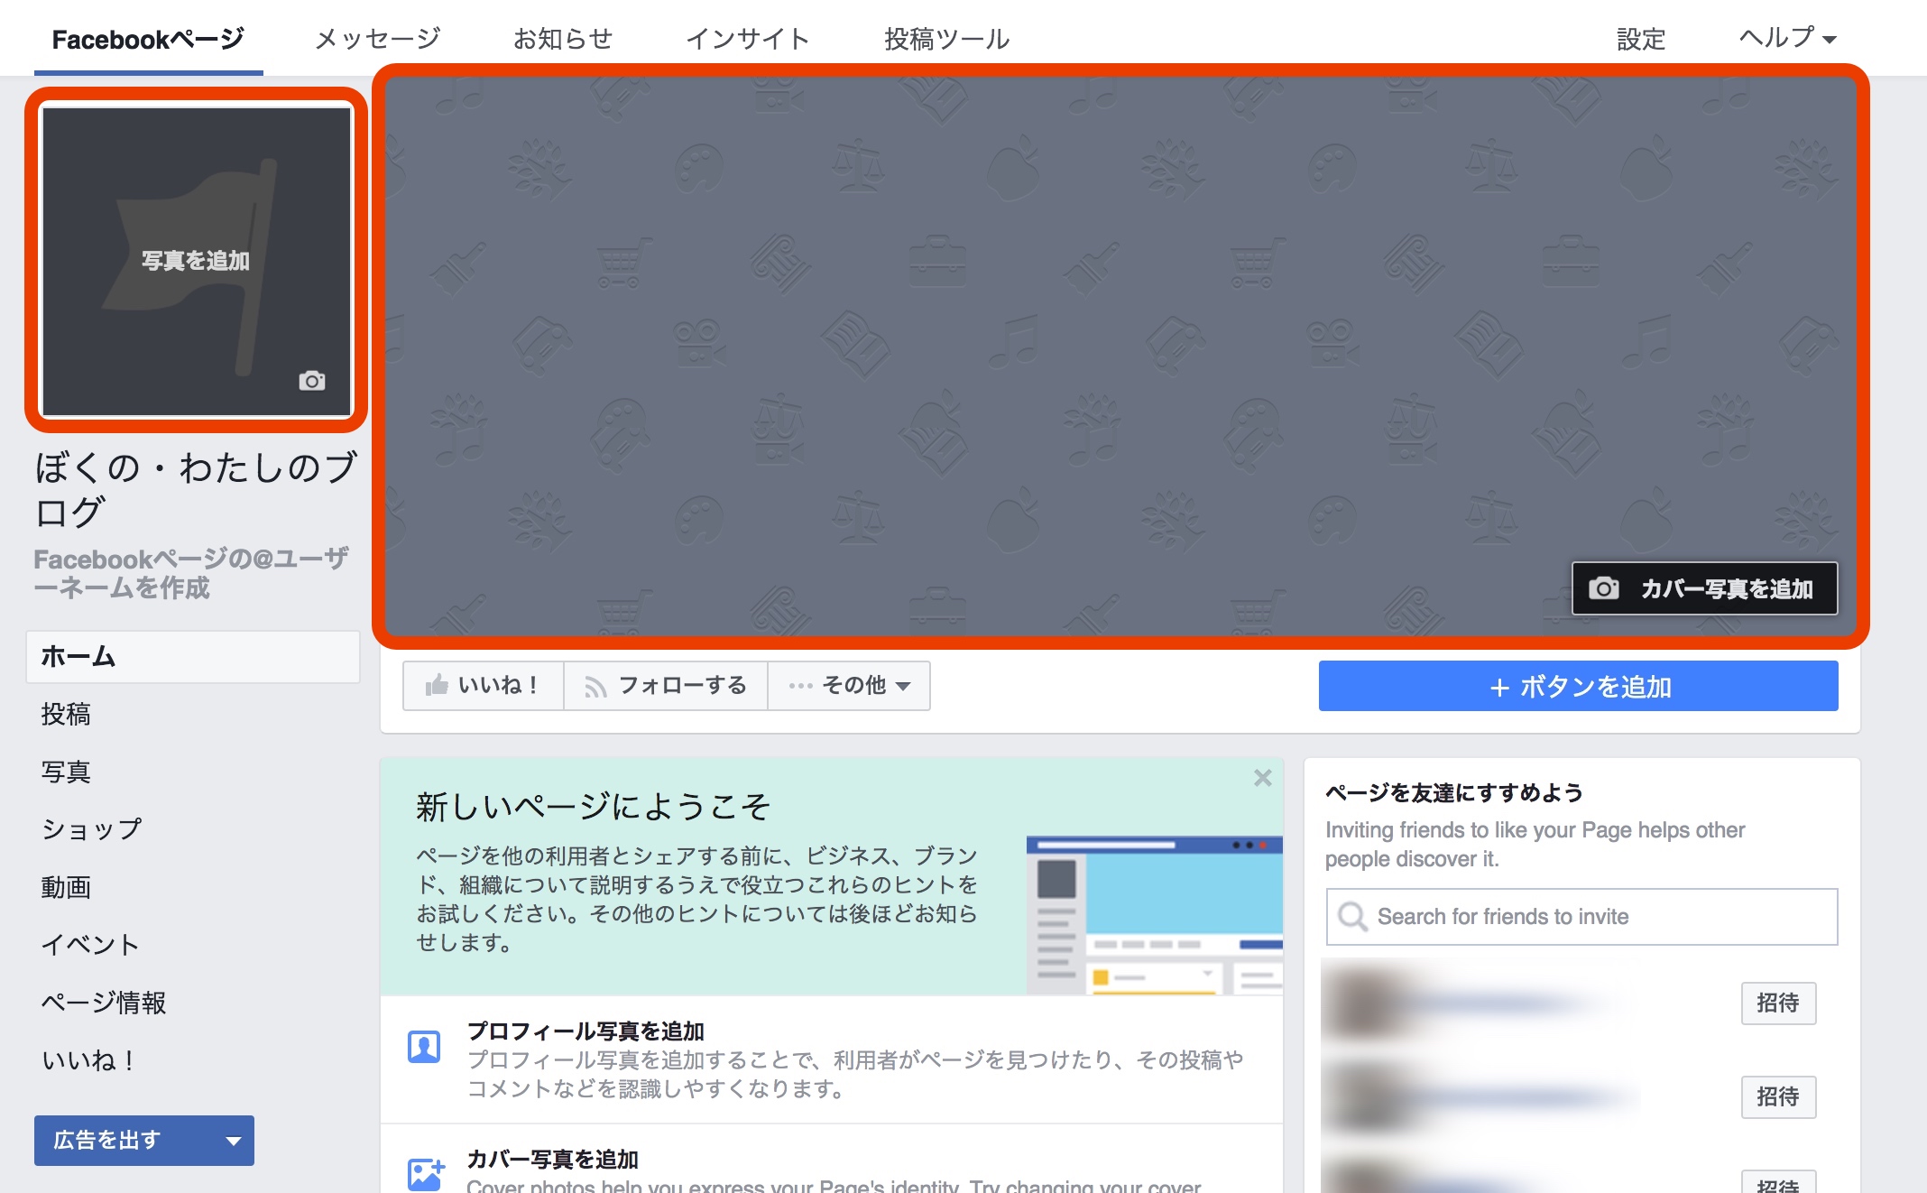Open the arrow dropdown next to 広告を出す

[234, 1141]
